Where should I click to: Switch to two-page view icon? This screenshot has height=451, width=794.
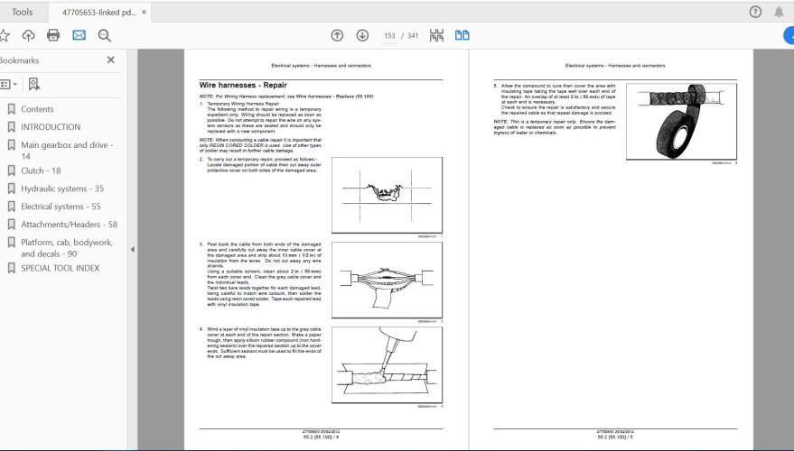(462, 35)
